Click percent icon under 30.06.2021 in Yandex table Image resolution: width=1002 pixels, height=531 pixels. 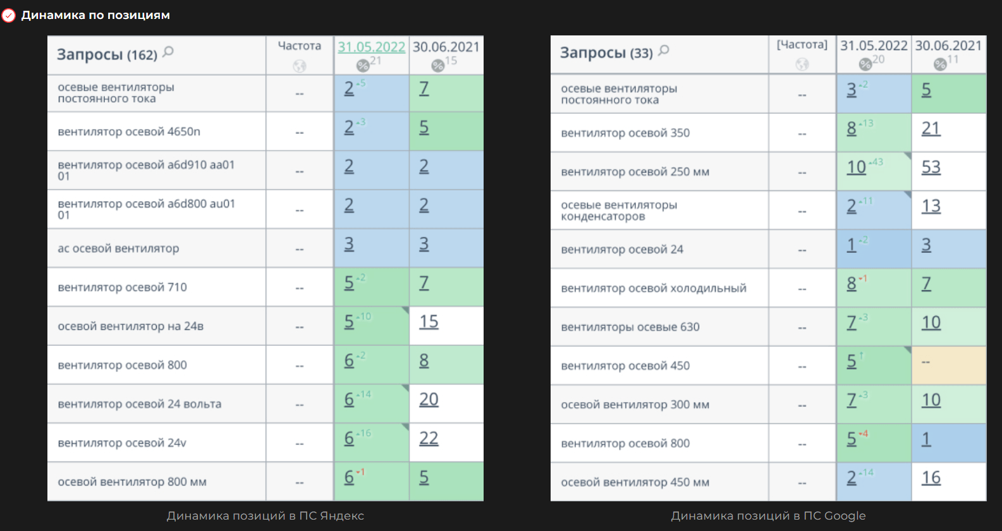coord(437,65)
